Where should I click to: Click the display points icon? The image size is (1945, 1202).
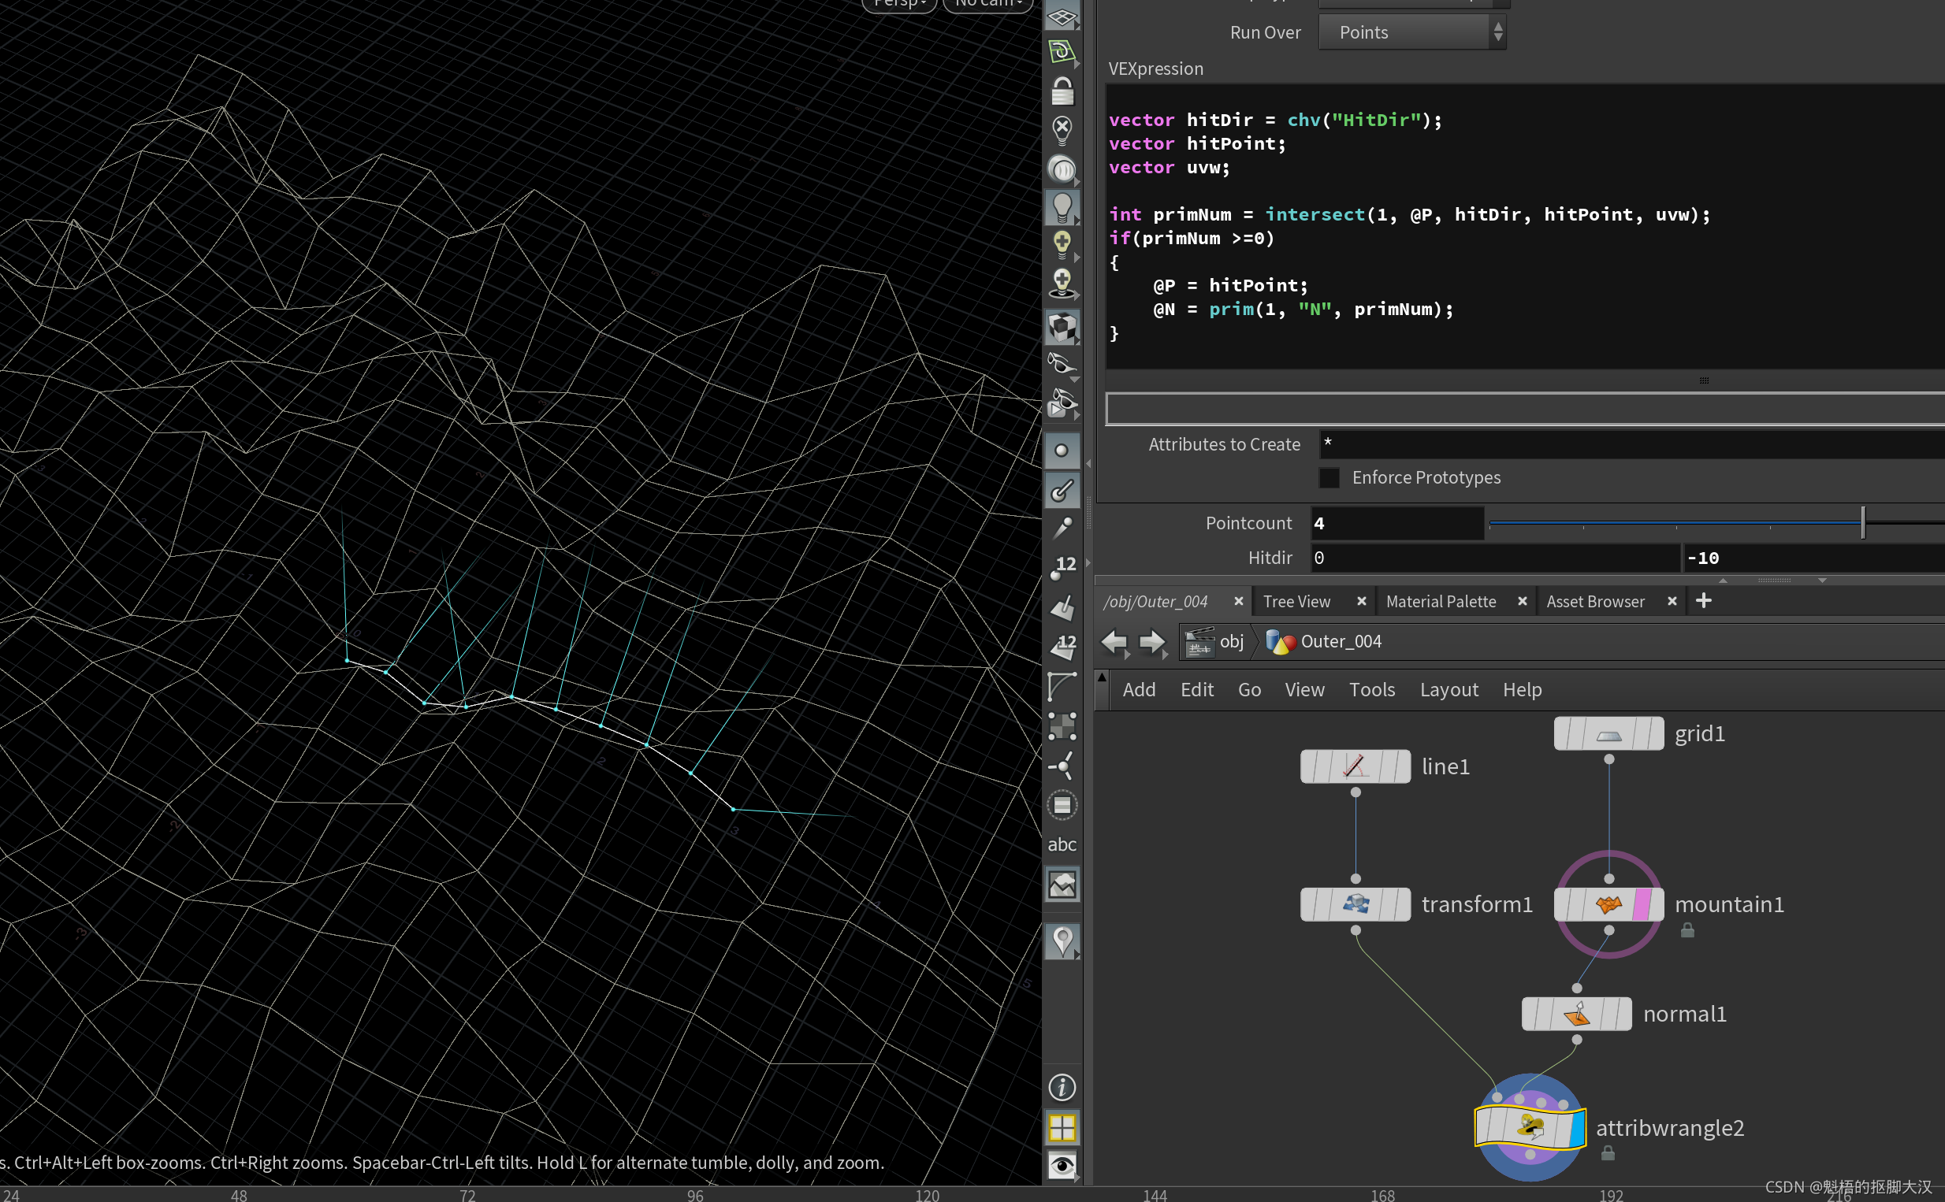(x=1062, y=451)
